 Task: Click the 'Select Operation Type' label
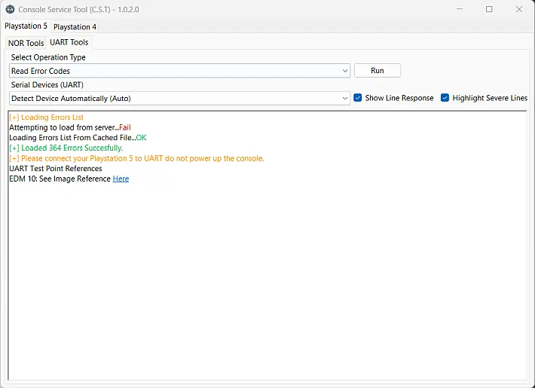click(48, 57)
